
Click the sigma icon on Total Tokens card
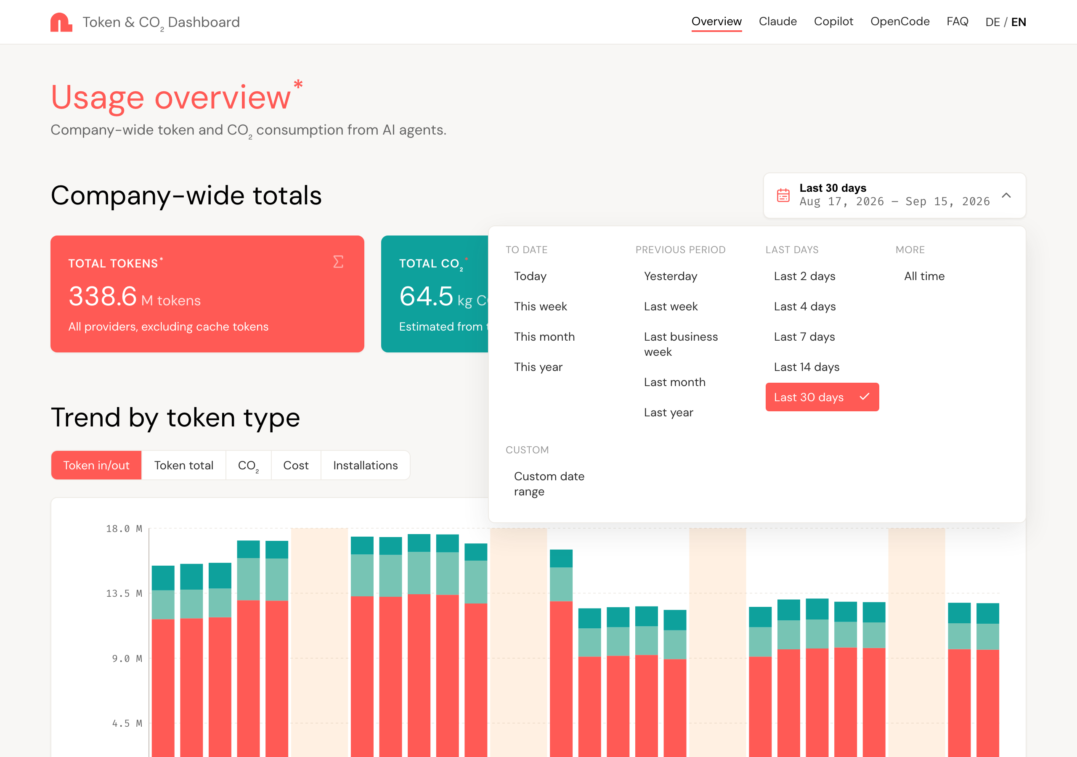(x=338, y=262)
